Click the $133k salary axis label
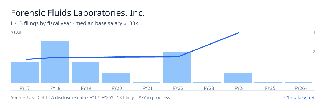 tap(17, 32)
